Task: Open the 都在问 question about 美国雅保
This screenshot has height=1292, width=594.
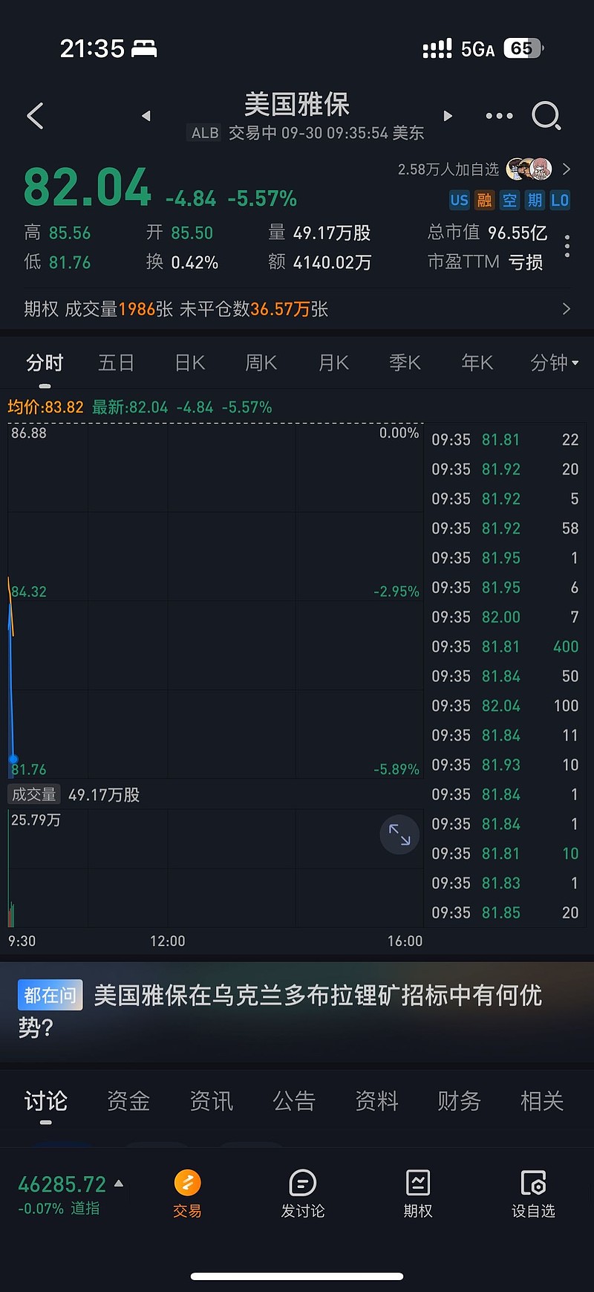Action: [x=297, y=1010]
